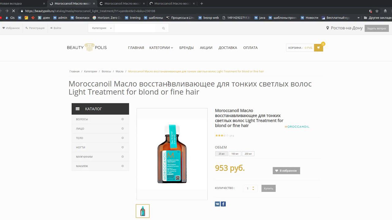Open the Другие закладки folder
Viewport: 392px width, 220px height.
coord(378,18)
